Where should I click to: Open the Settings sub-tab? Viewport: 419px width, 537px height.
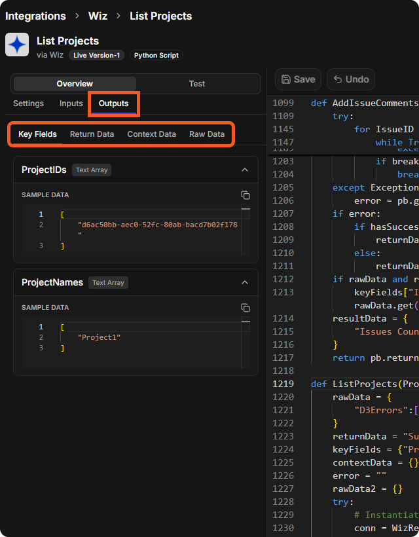[28, 103]
